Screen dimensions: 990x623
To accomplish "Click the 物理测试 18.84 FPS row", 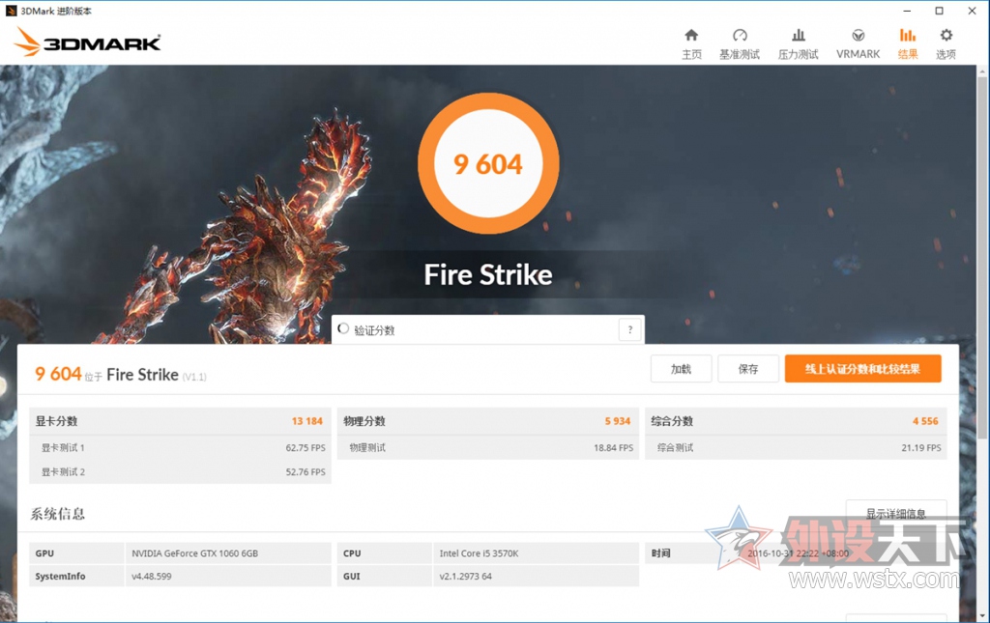I will 488,448.
